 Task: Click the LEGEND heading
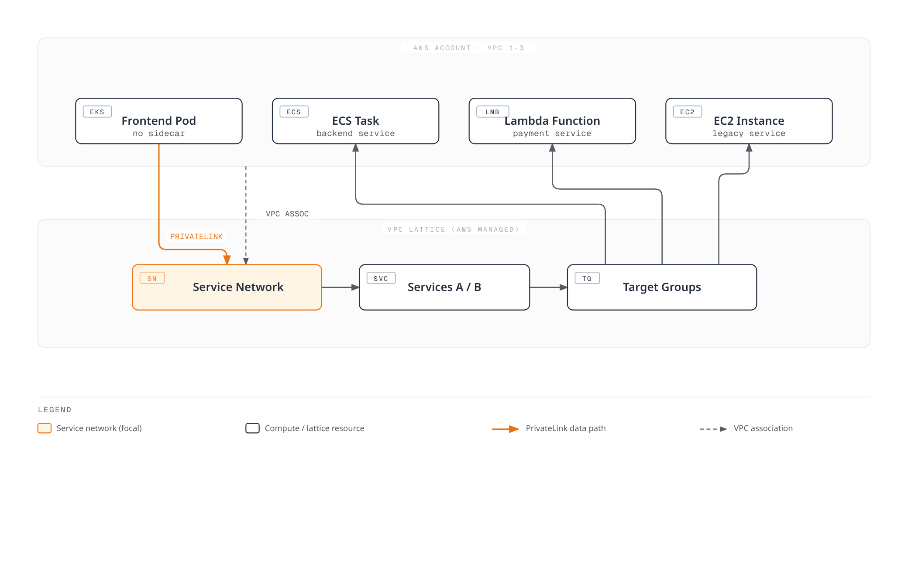pos(55,410)
